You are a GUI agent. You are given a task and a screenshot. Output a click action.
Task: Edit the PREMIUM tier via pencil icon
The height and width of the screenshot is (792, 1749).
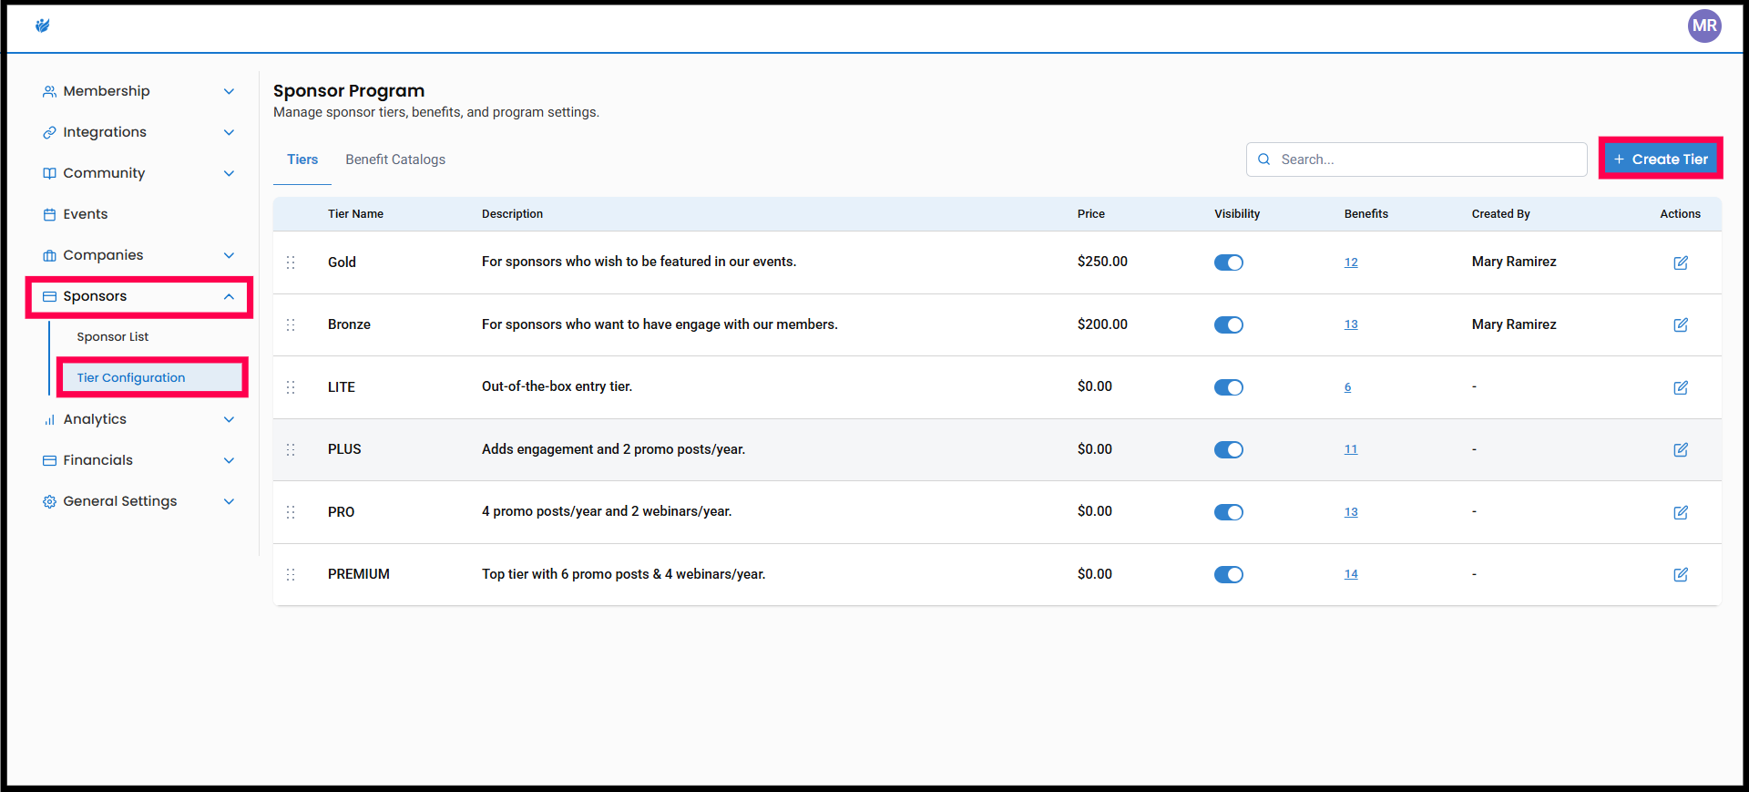(1680, 575)
